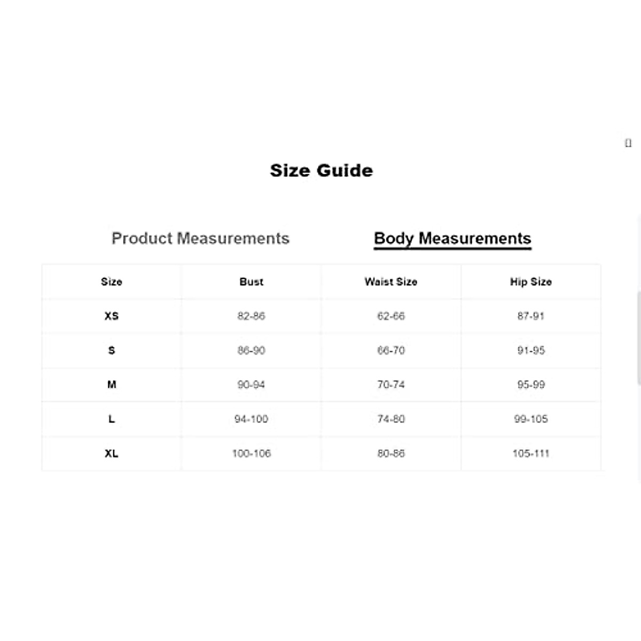The height and width of the screenshot is (641, 641).
Task: Click the small icon beside the Size Guide
Action: (628, 143)
